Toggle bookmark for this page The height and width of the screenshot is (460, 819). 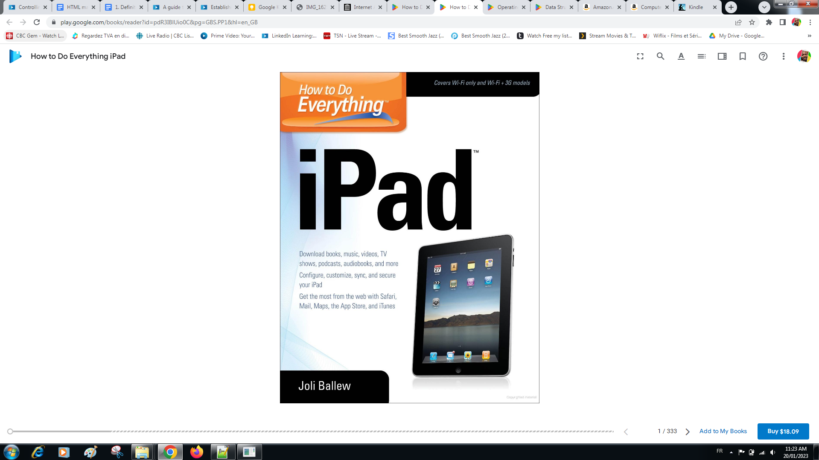743,56
